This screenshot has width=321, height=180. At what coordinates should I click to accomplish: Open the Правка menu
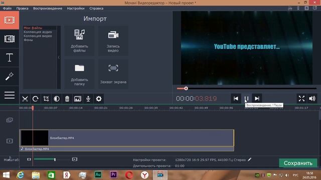tap(22, 8)
